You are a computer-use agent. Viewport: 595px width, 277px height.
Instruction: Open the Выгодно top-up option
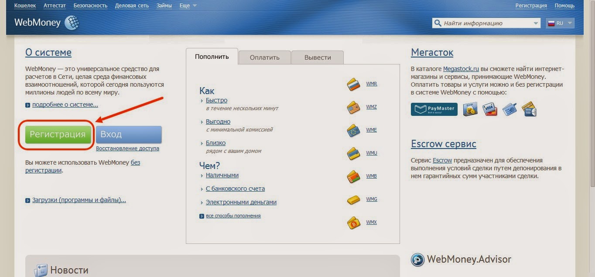218,122
